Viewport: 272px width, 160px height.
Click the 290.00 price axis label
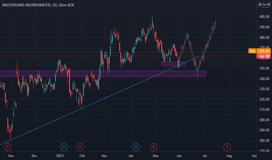[264, 130]
